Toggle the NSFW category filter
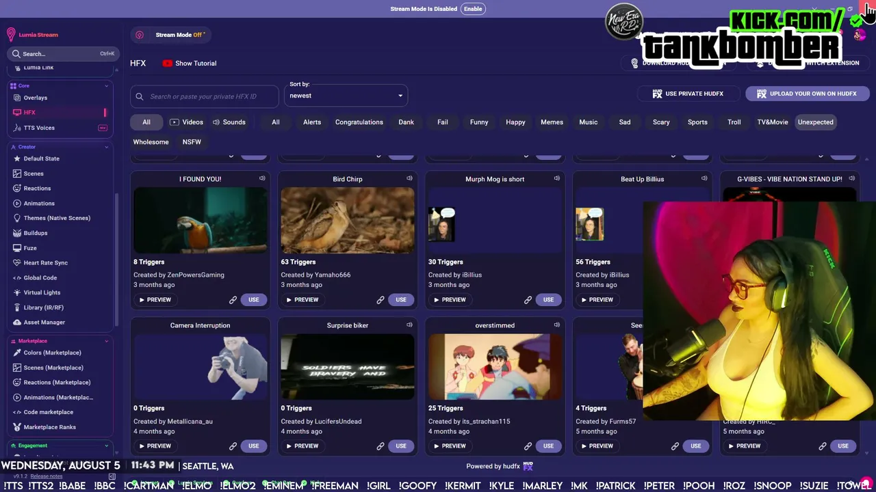This screenshot has height=492, width=876. (192, 142)
